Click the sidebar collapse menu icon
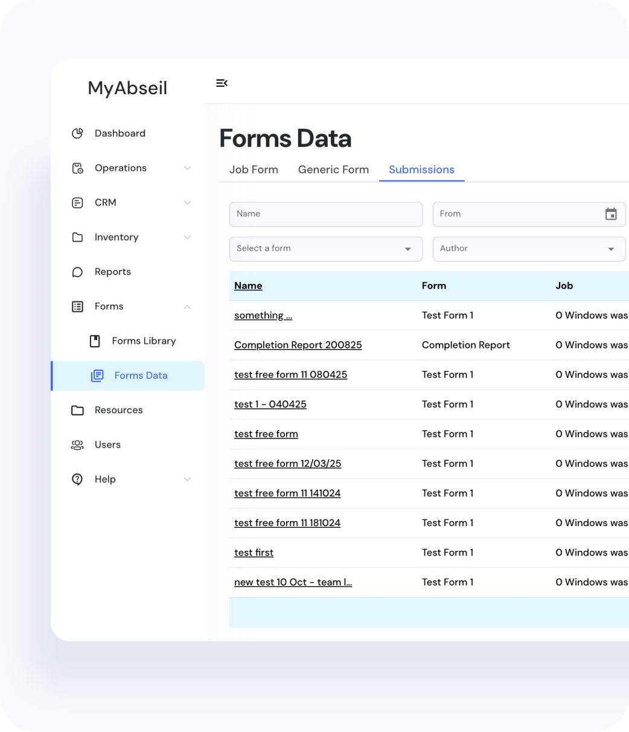The height and width of the screenshot is (732, 629). pos(222,83)
